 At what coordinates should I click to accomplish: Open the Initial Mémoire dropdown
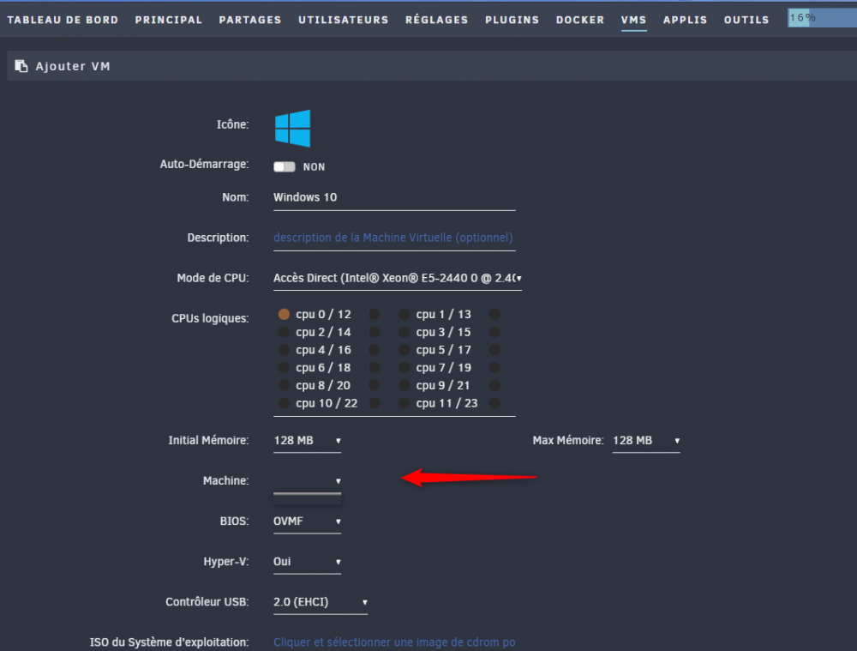[307, 441]
